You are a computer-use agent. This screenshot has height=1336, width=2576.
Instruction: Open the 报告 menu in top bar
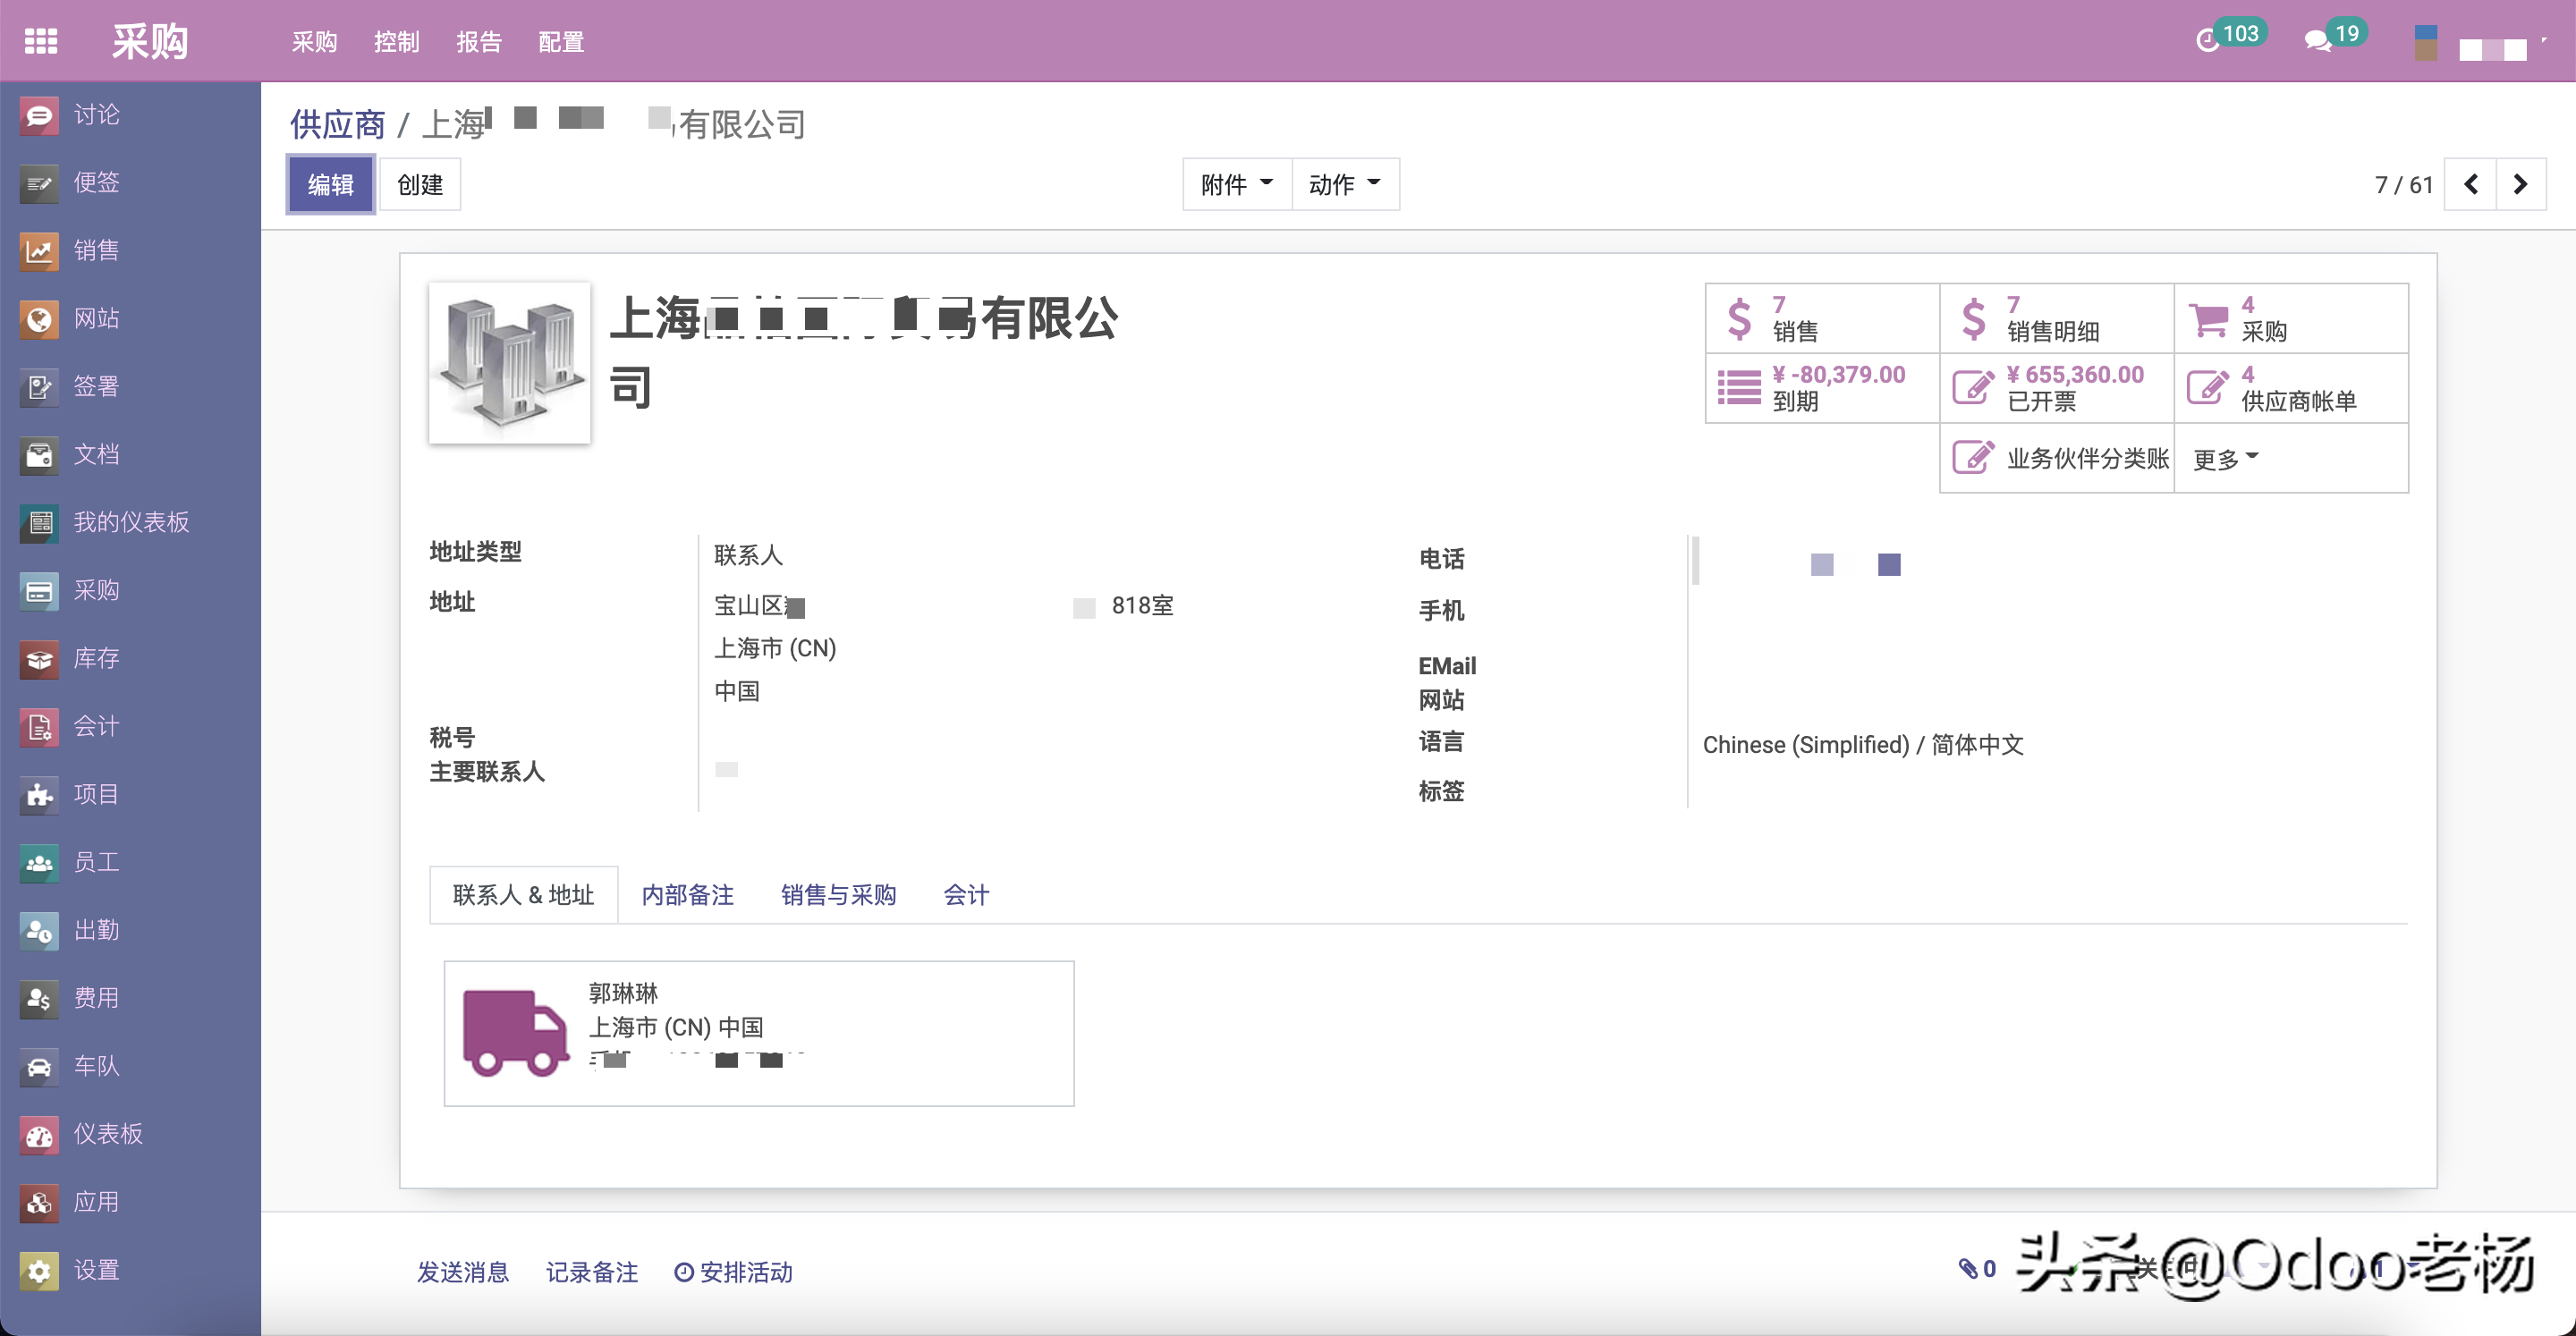479,42
